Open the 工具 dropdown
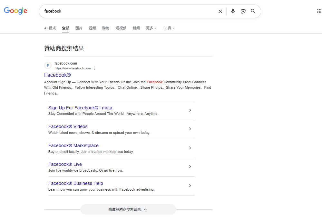The height and width of the screenshot is (221, 322). (x=169, y=28)
